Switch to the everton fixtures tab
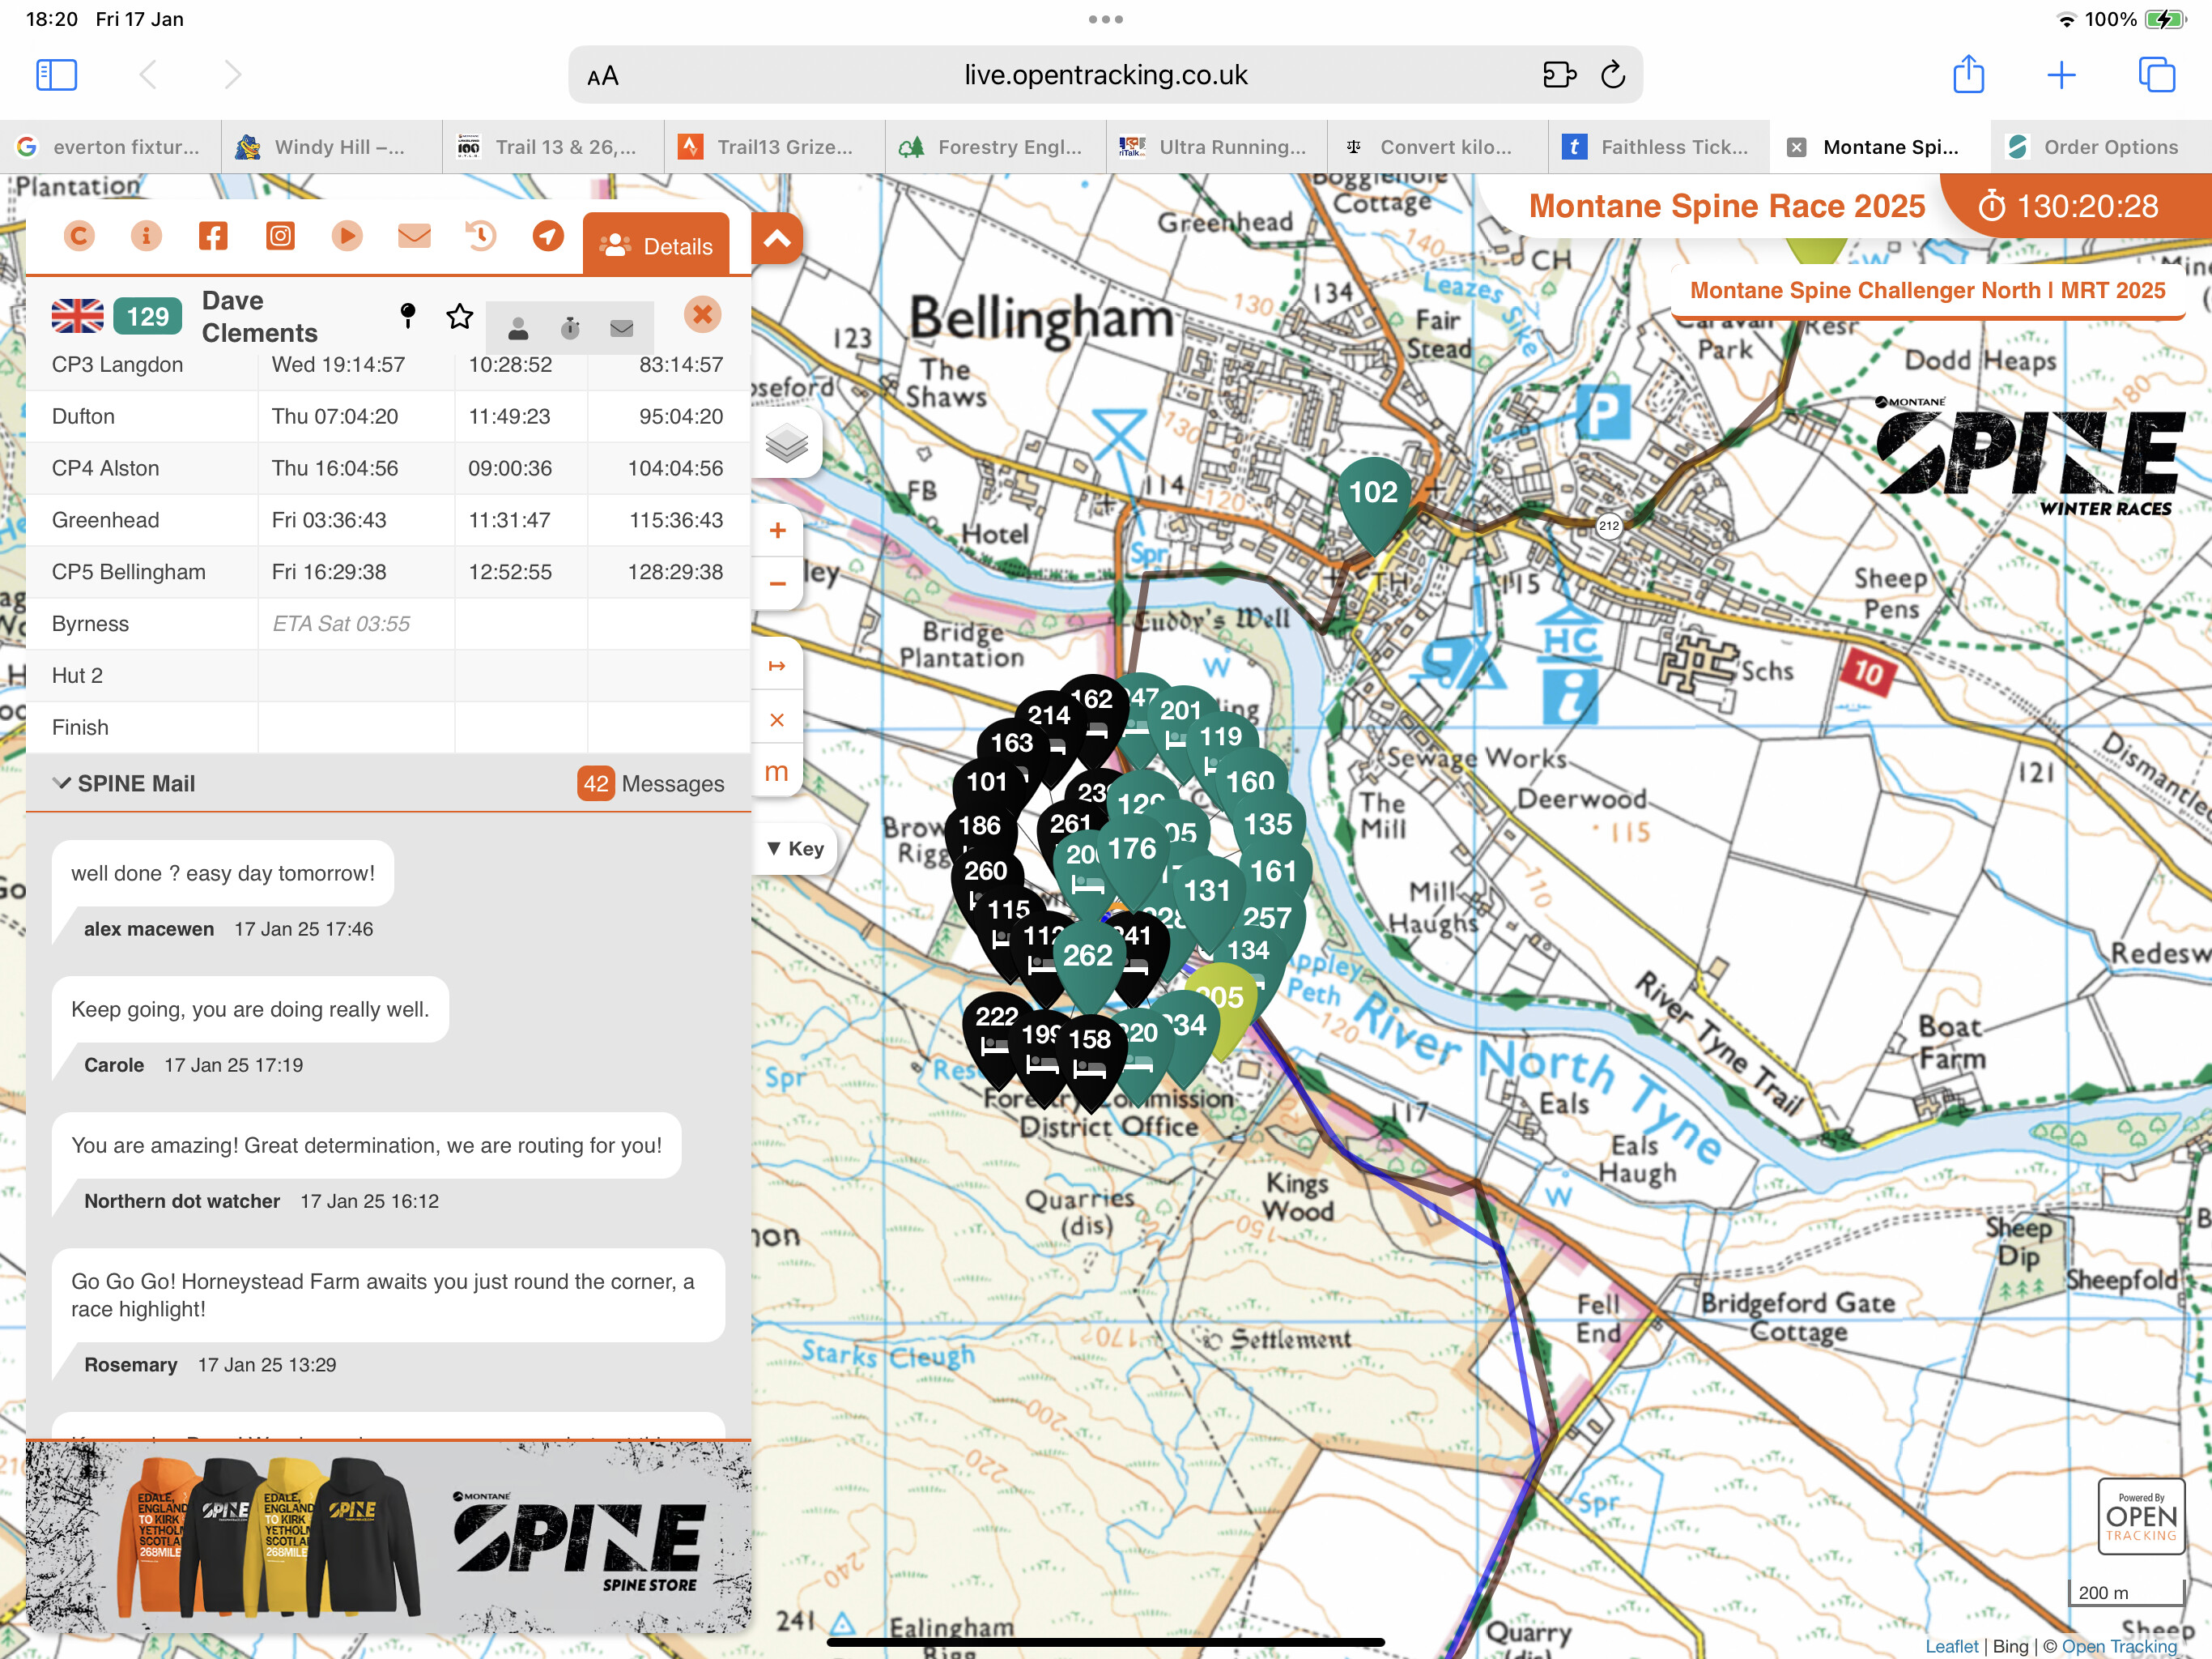This screenshot has width=2212, height=1659. point(111,147)
